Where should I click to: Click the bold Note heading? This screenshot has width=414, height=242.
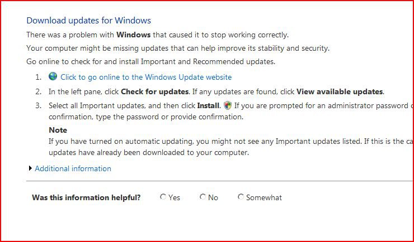pos(58,130)
